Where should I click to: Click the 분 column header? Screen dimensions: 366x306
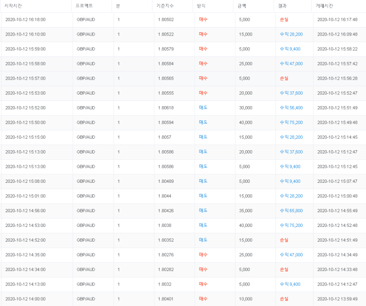coord(118,6)
